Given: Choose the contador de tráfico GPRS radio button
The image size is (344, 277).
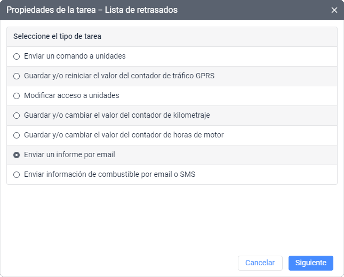Looking at the screenshot, I should (x=17, y=76).
